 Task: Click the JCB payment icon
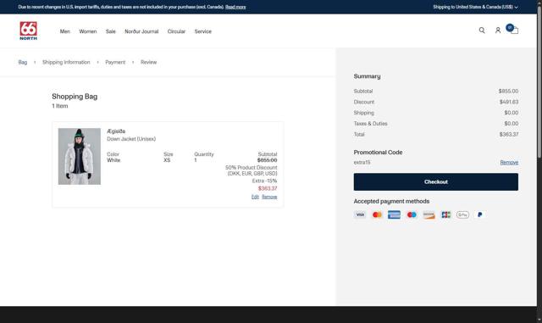coord(446,214)
